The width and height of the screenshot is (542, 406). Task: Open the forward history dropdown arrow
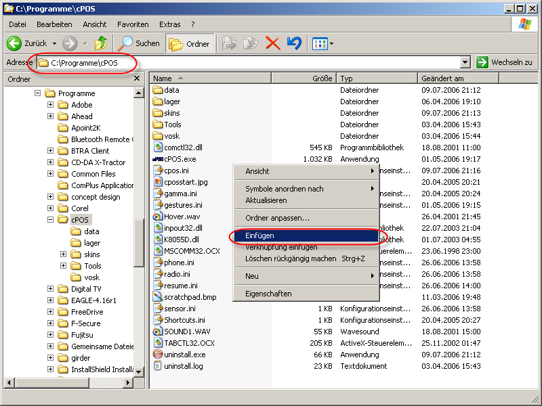pyautogui.click(x=85, y=43)
